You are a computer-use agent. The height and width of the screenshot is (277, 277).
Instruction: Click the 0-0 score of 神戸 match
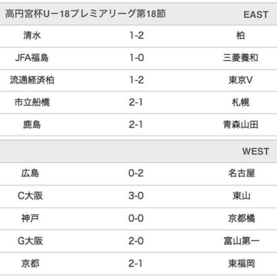(136, 219)
